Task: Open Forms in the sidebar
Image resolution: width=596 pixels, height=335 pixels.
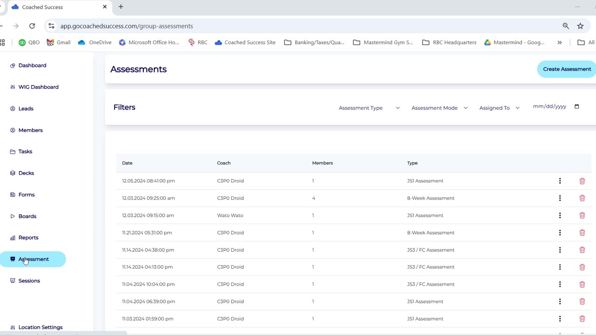Action: (22, 194)
